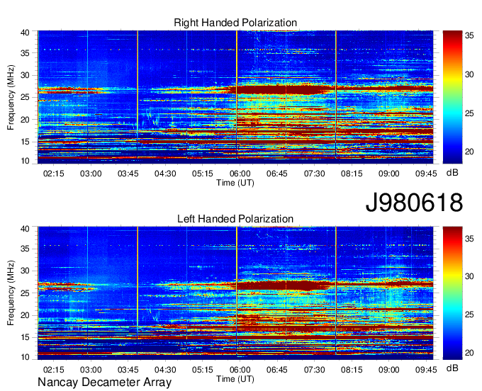The height and width of the screenshot is (391, 482).
Task: Click 35 MHz tick on Right Handed frequency axis
Action: pos(25,53)
